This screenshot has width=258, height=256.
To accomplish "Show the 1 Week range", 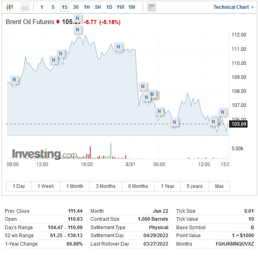I will (46, 186).
